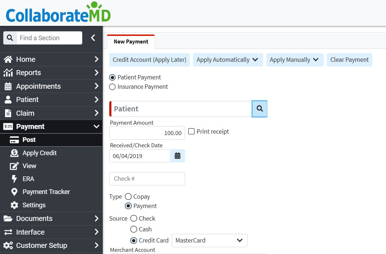Select the Home icon in sidebar
The width and height of the screenshot is (386, 254).
pyautogui.click(x=9, y=59)
